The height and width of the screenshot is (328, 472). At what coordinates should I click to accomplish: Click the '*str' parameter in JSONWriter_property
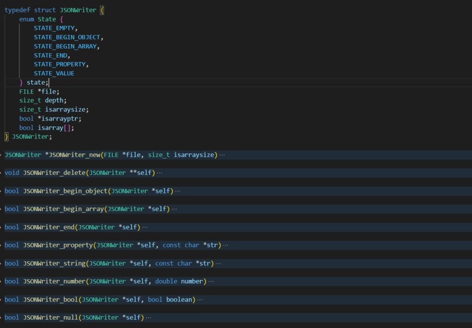pos(210,245)
